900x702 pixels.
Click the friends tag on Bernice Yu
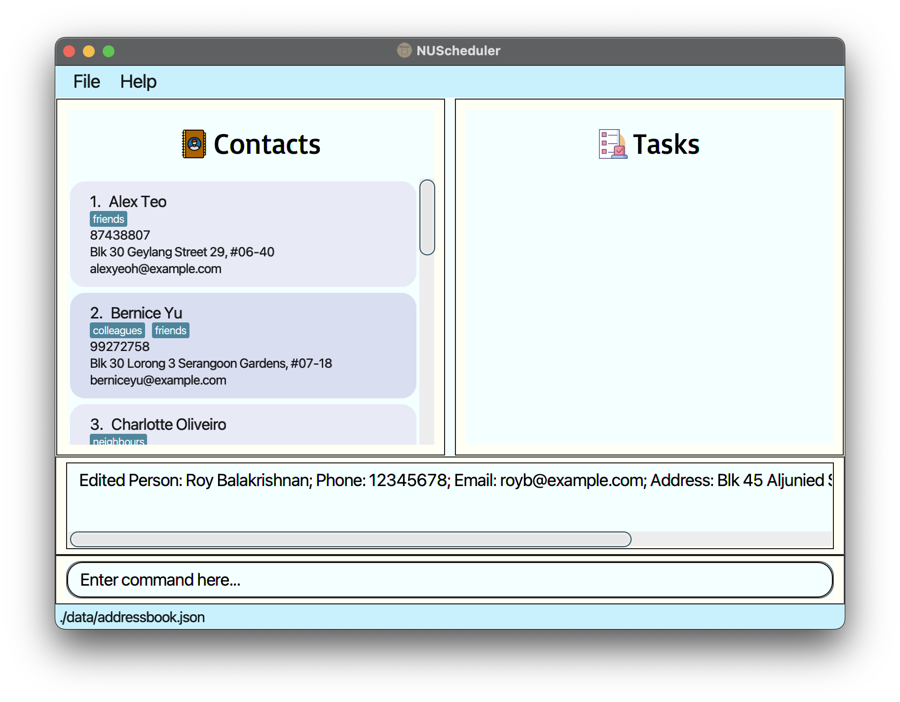(171, 330)
